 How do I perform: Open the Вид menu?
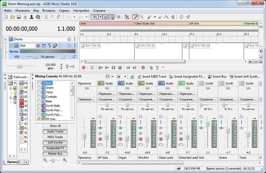click(36, 11)
